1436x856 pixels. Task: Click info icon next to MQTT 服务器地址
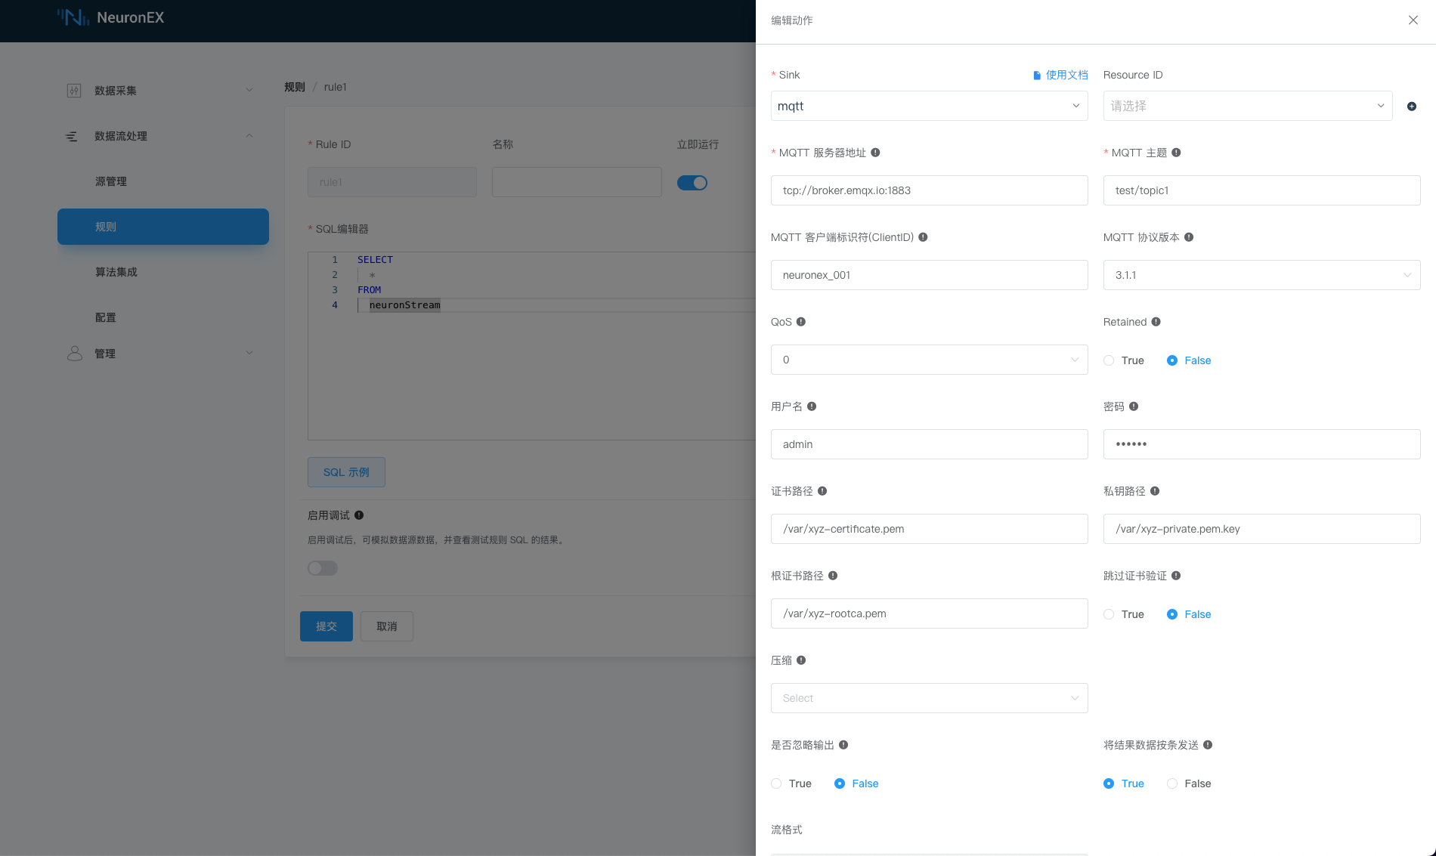(874, 152)
